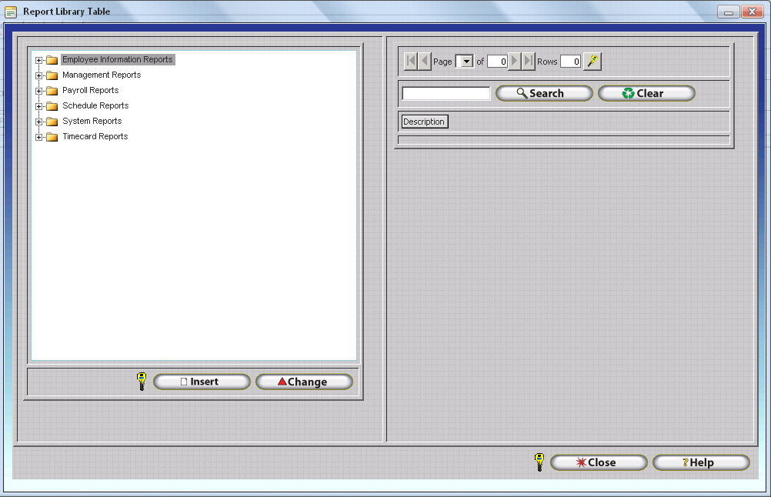Click the Description column header
Viewport: 771px width, 497px height.
click(x=424, y=122)
